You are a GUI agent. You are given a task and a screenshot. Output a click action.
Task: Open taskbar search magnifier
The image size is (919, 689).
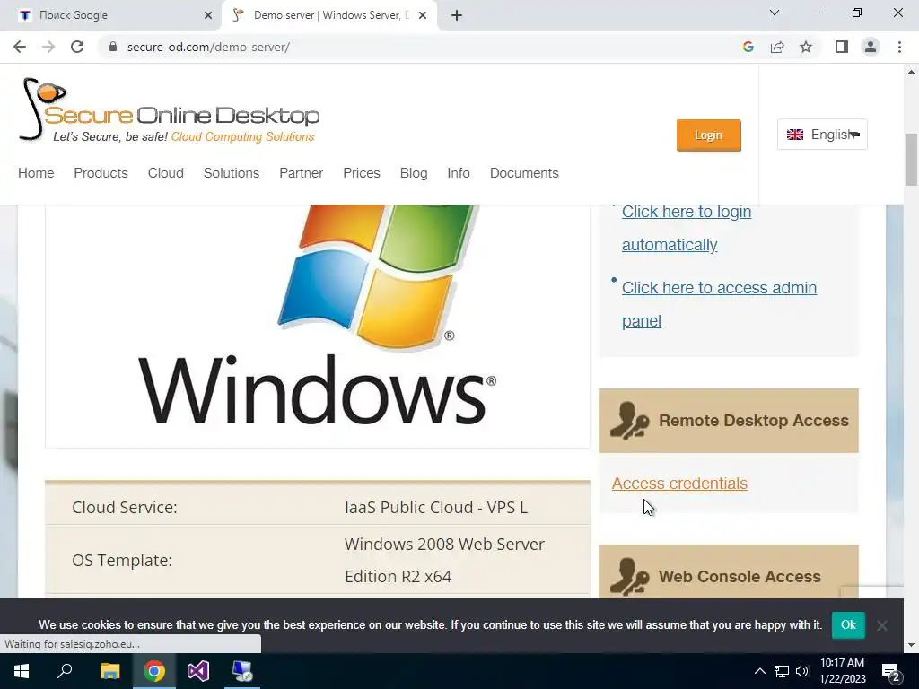pos(65,671)
